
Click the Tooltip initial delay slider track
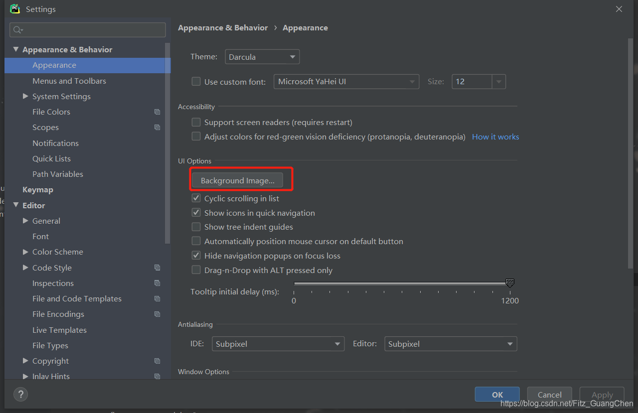(x=402, y=283)
